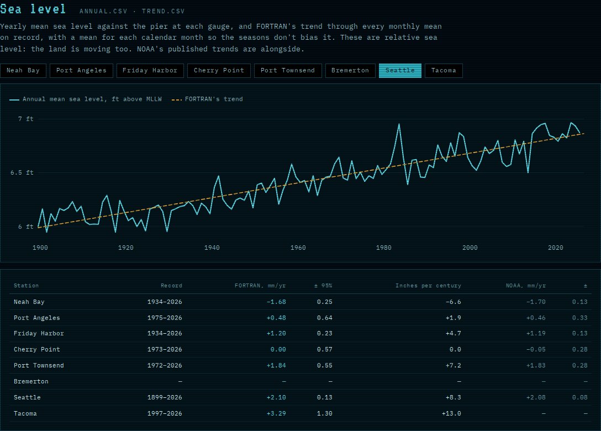This screenshot has width=601, height=431.
Task: Click the ± 95% column header
Action: coord(323,286)
